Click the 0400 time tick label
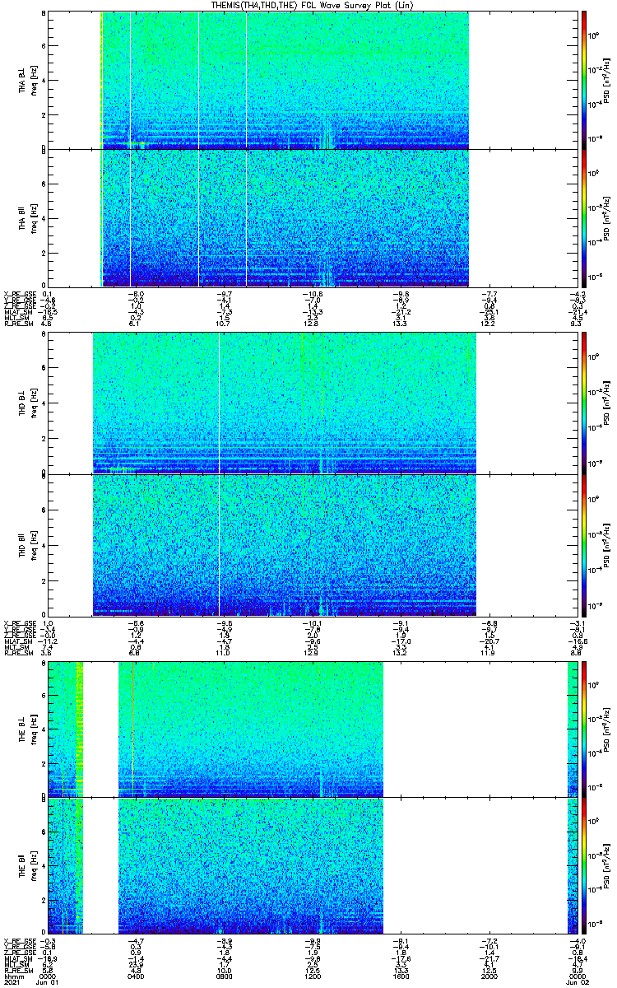Screen dimensions: 617x988 pyautogui.click(x=136, y=976)
